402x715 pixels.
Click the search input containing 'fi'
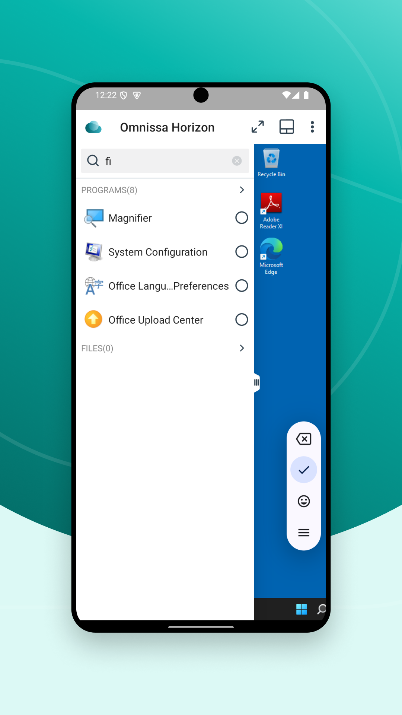click(164, 161)
